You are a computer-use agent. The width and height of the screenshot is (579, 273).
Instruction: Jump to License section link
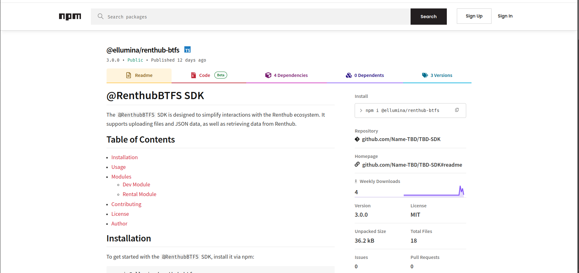120,214
